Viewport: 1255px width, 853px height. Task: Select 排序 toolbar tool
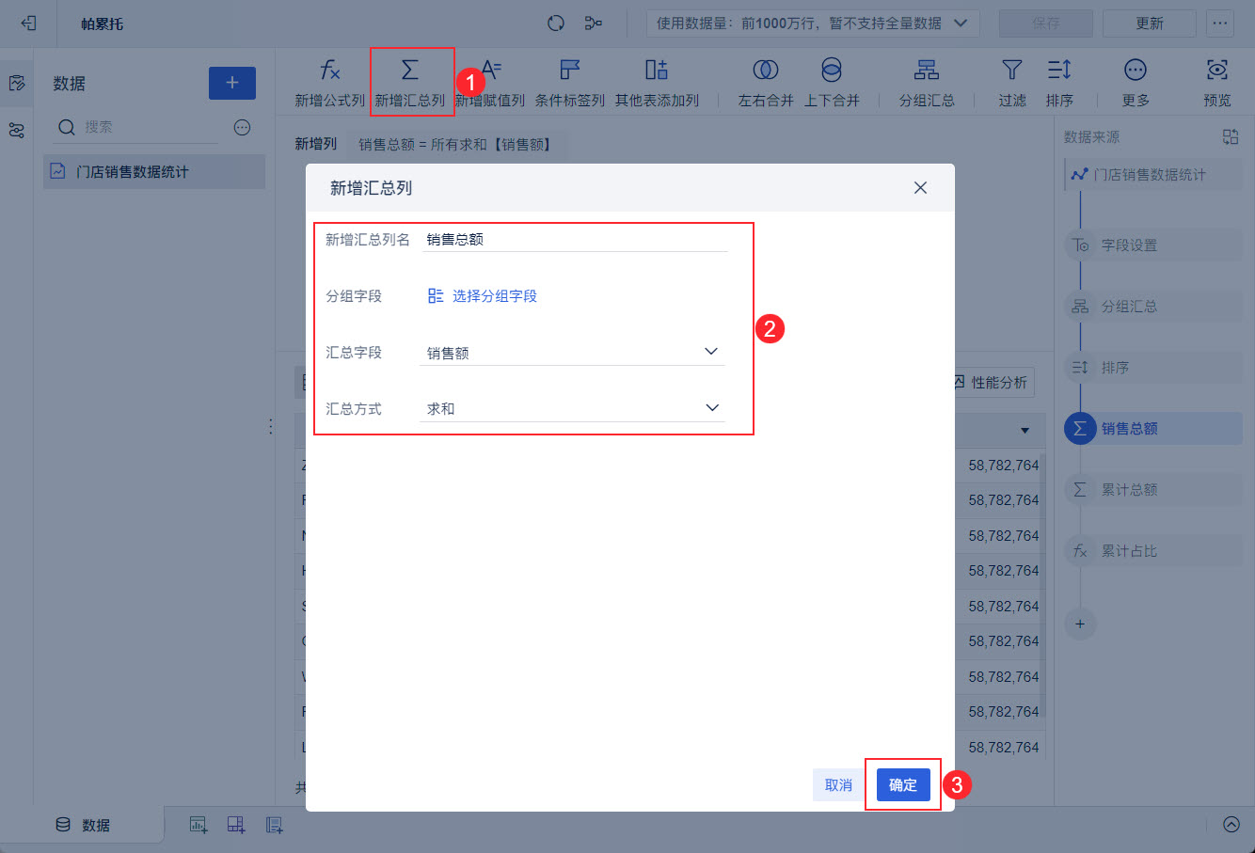point(1059,83)
